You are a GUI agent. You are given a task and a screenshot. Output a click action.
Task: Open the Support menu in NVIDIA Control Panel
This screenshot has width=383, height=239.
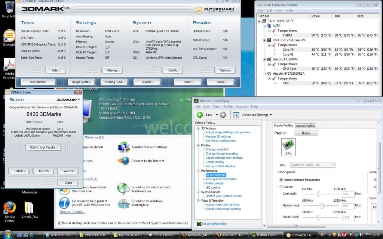click(242, 106)
